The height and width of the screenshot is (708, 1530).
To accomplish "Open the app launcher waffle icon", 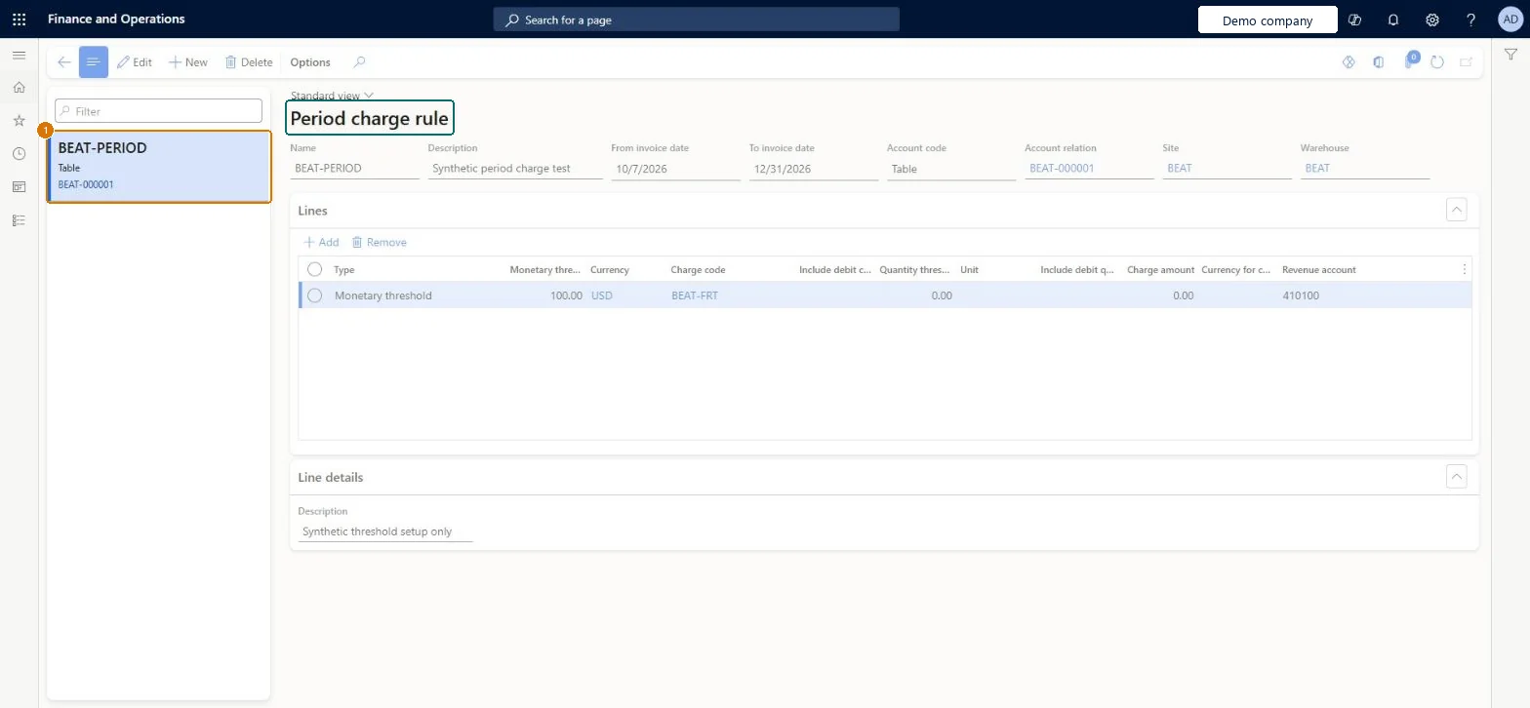I will [19, 20].
